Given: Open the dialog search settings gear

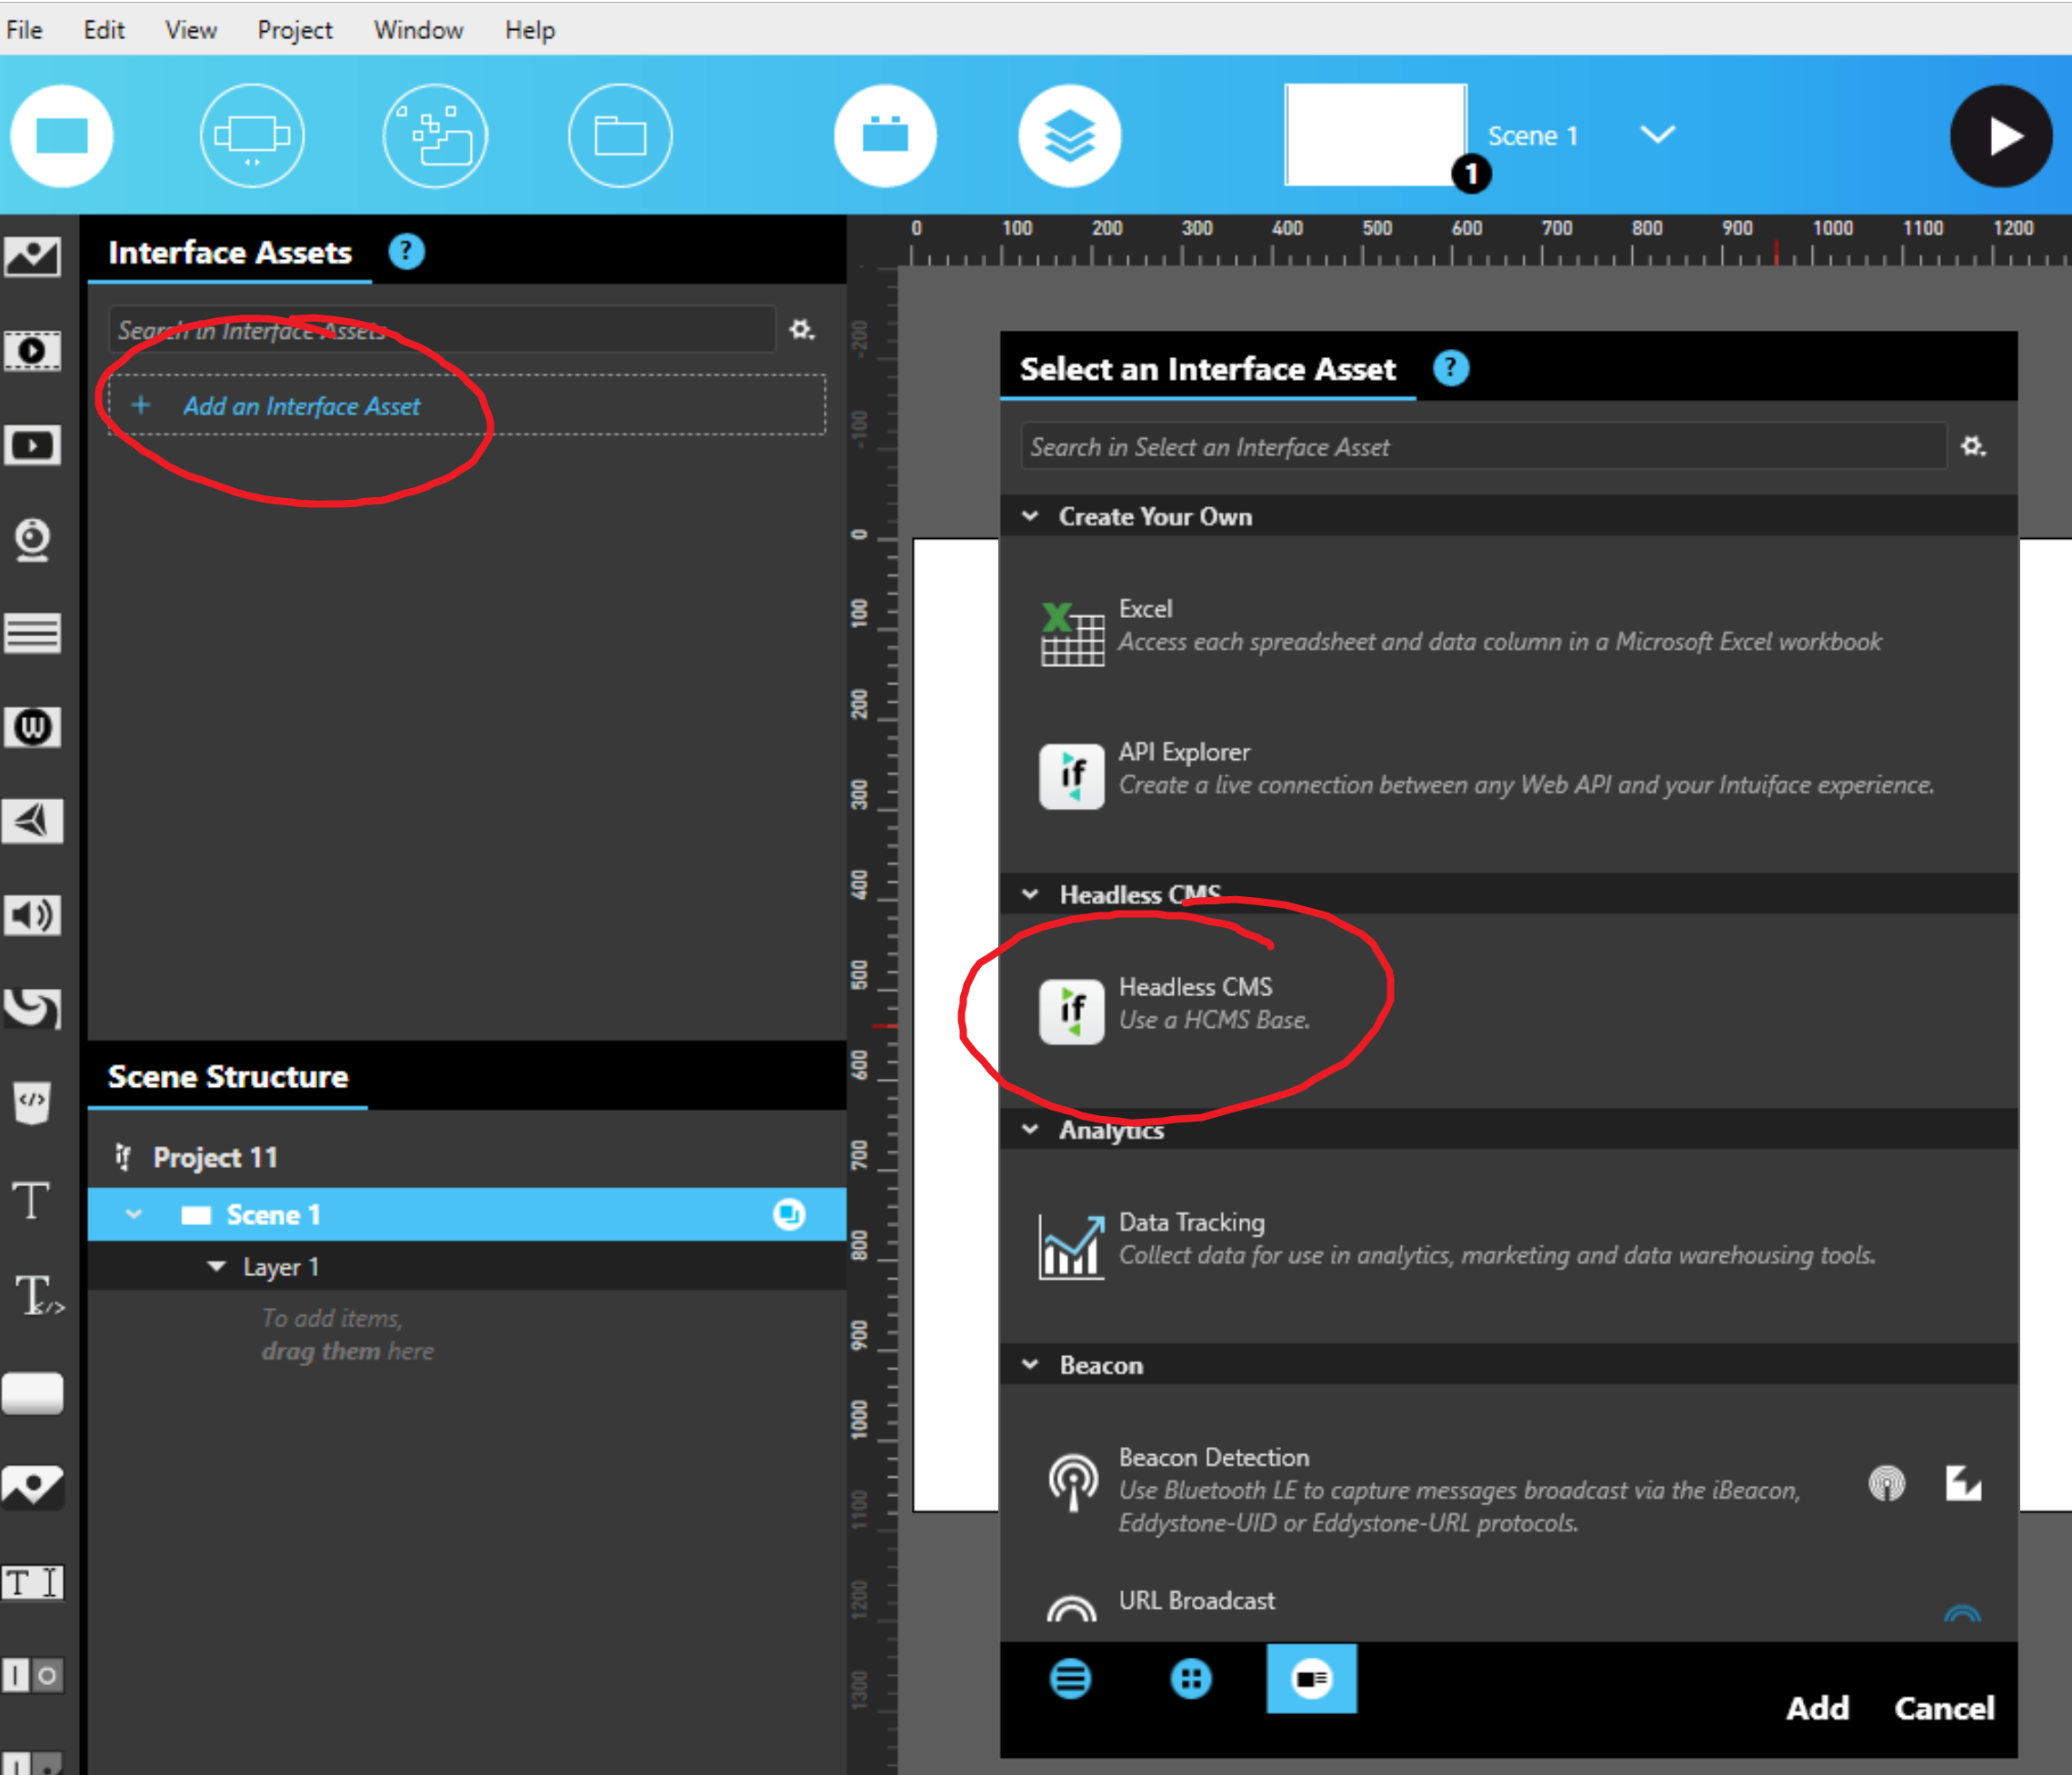Looking at the screenshot, I should [x=1973, y=445].
